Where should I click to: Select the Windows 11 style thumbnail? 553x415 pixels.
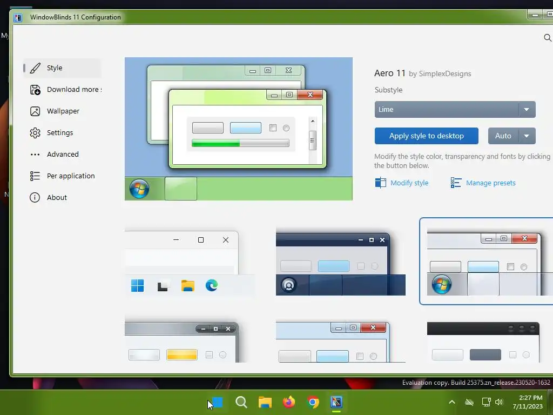point(190,261)
